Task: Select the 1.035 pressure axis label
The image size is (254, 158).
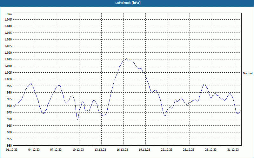Action: pos(8,33)
